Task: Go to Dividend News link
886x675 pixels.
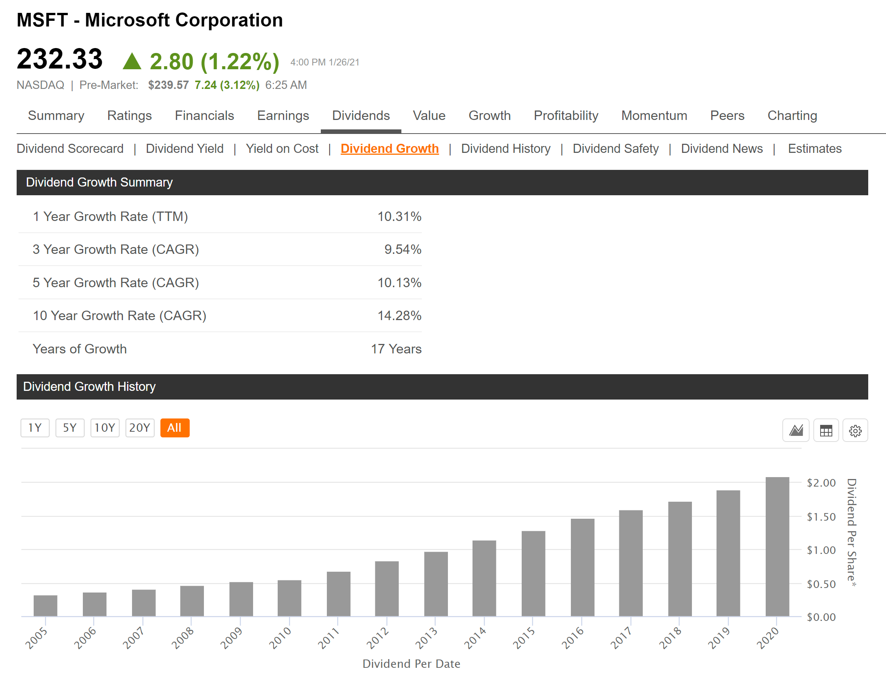Action: pyautogui.click(x=722, y=149)
